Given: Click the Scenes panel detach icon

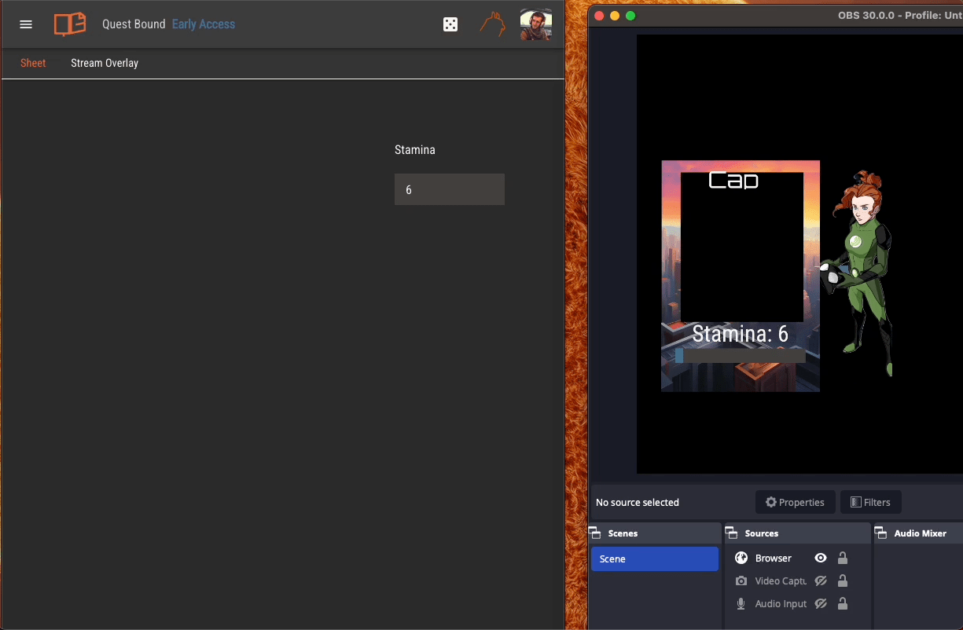Looking at the screenshot, I should pyautogui.click(x=597, y=533).
